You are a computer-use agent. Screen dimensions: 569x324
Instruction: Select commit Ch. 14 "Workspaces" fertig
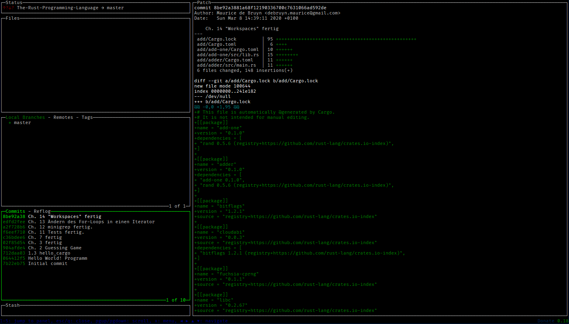click(52, 216)
